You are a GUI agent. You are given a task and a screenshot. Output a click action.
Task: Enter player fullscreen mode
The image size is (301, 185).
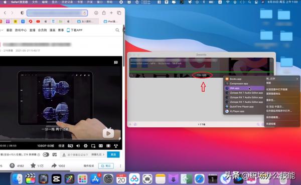tap(116, 146)
